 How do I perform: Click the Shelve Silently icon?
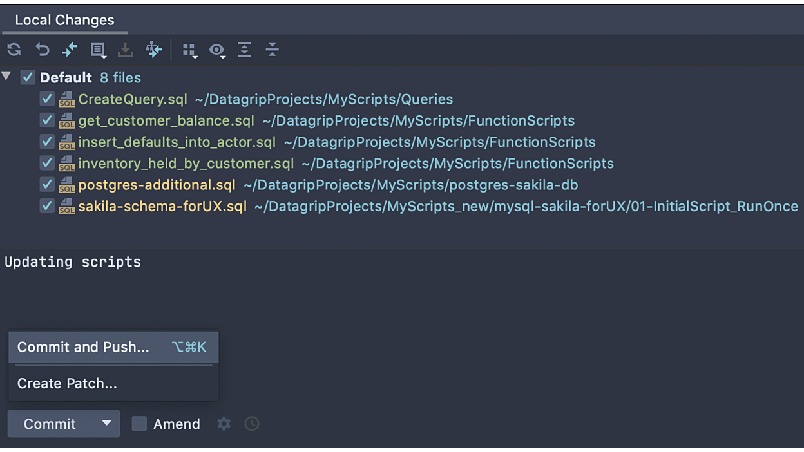tap(126, 50)
